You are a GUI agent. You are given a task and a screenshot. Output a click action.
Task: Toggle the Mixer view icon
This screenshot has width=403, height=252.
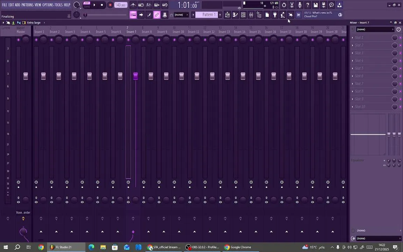click(251, 15)
